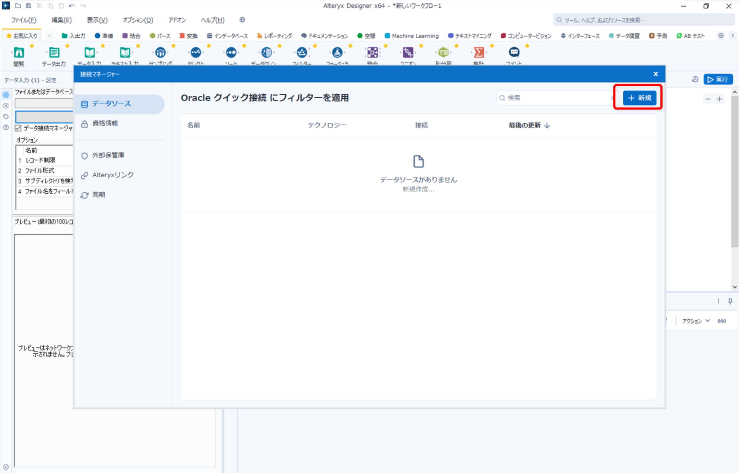This screenshot has height=473, width=739.
Task: Select the Union tool icon
Action: point(408,52)
